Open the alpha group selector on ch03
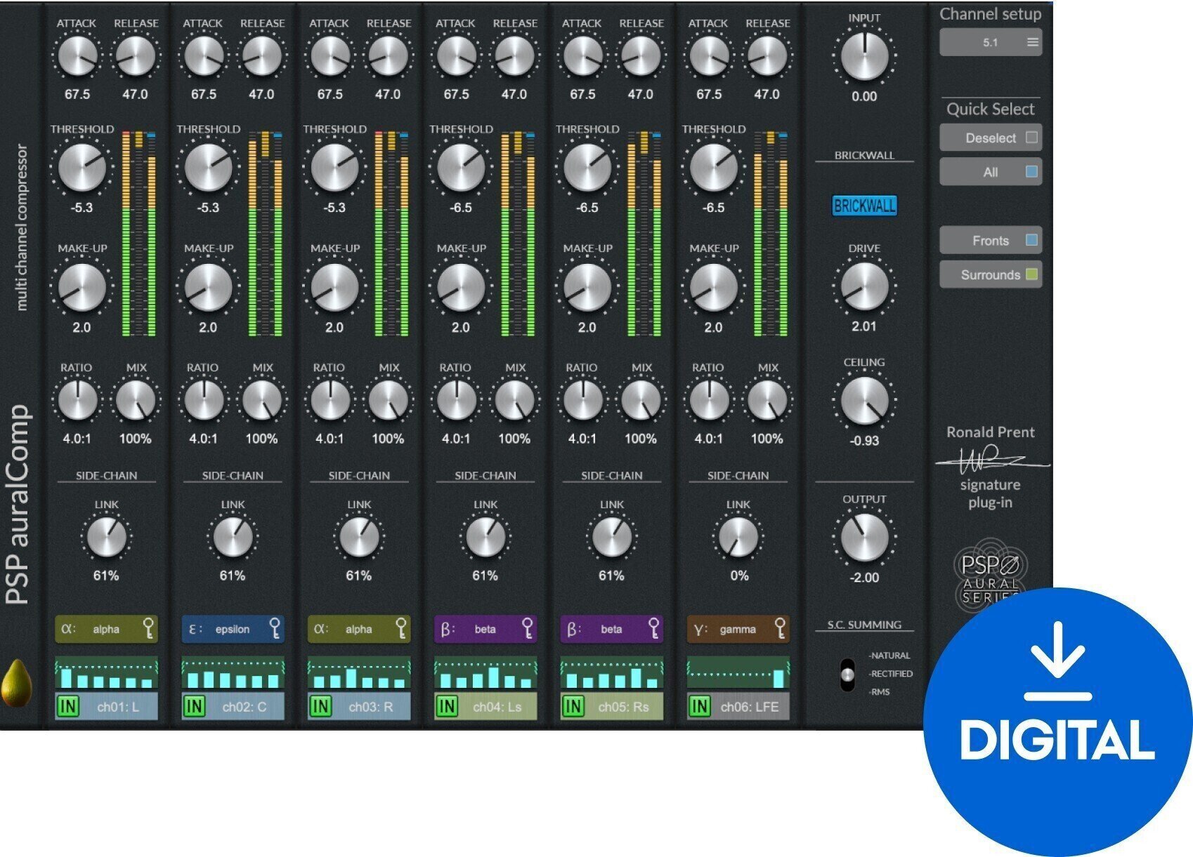 pyautogui.click(x=358, y=629)
